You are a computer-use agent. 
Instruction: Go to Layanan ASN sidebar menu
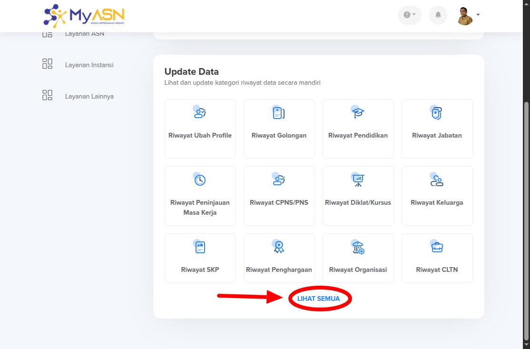click(x=84, y=34)
